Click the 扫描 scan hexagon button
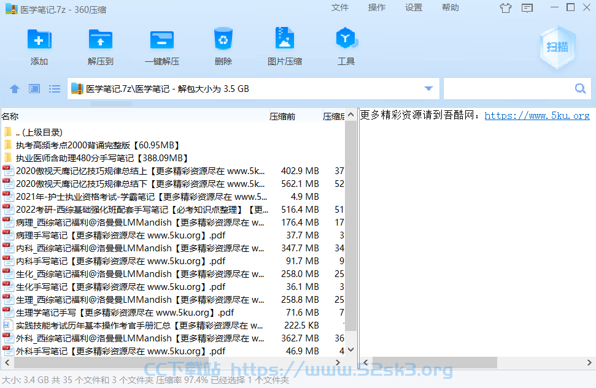596x388 pixels. (557, 47)
